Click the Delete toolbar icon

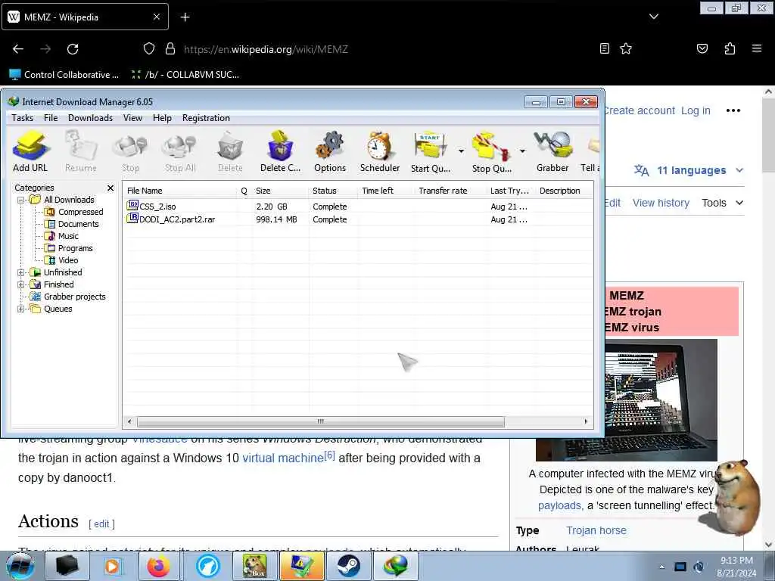point(230,151)
